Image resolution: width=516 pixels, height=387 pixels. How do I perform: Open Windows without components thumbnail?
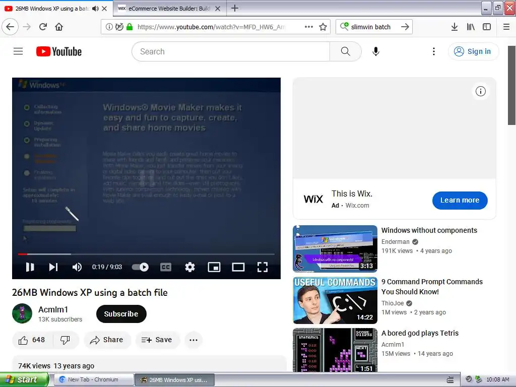click(x=335, y=249)
